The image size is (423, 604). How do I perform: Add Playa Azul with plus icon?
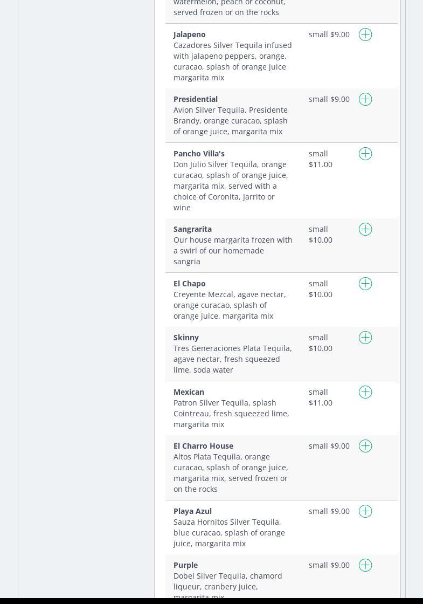click(365, 512)
